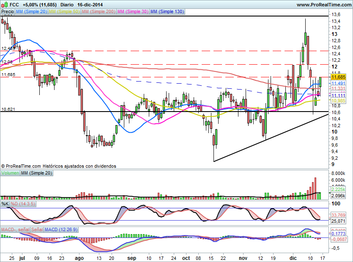The height and width of the screenshot is (262, 353).
Task: Toggle the blue MM (Simple 20) price label
Action: [x=31, y=12]
